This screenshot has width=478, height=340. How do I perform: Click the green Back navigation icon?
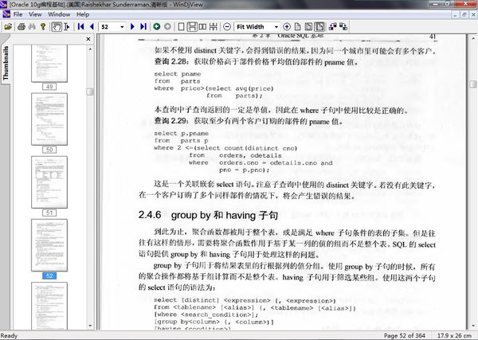pos(157,27)
